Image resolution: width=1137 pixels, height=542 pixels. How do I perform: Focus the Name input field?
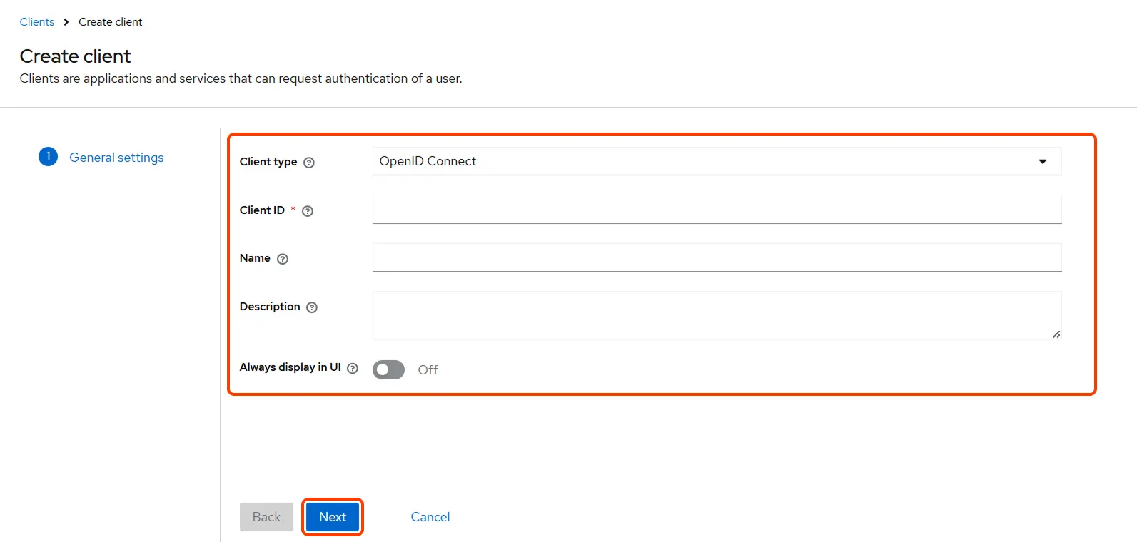point(717,257)
